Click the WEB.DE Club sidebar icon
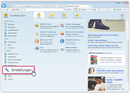The height and width of the screenshot is (93, 130). (5, 54)
